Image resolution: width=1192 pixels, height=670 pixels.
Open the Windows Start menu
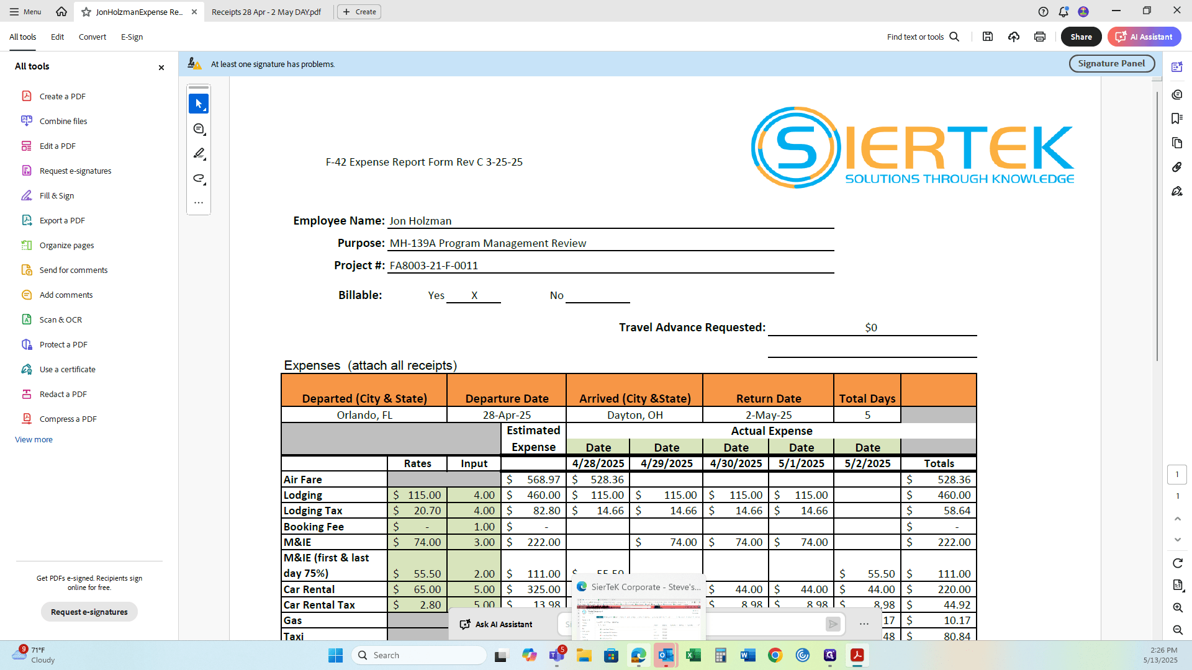point(335,655)
